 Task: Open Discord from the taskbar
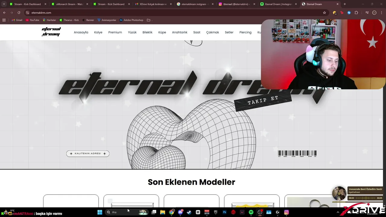(180, 212)
